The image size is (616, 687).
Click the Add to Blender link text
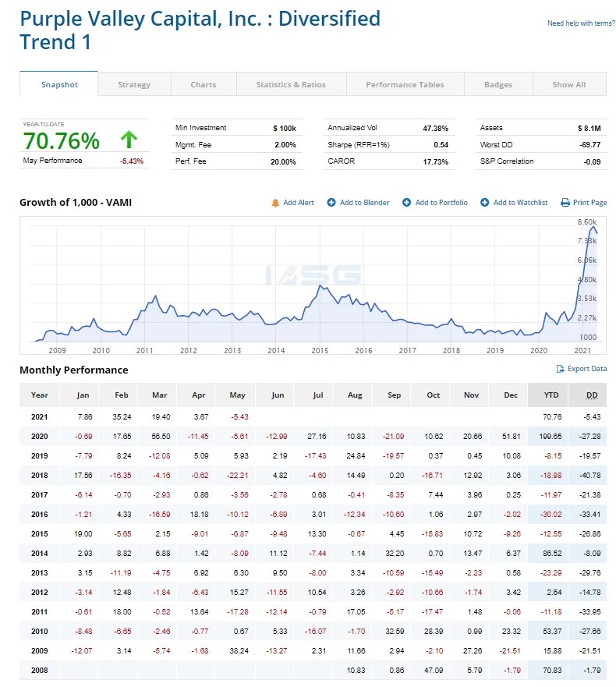click(x=364, y=203)
